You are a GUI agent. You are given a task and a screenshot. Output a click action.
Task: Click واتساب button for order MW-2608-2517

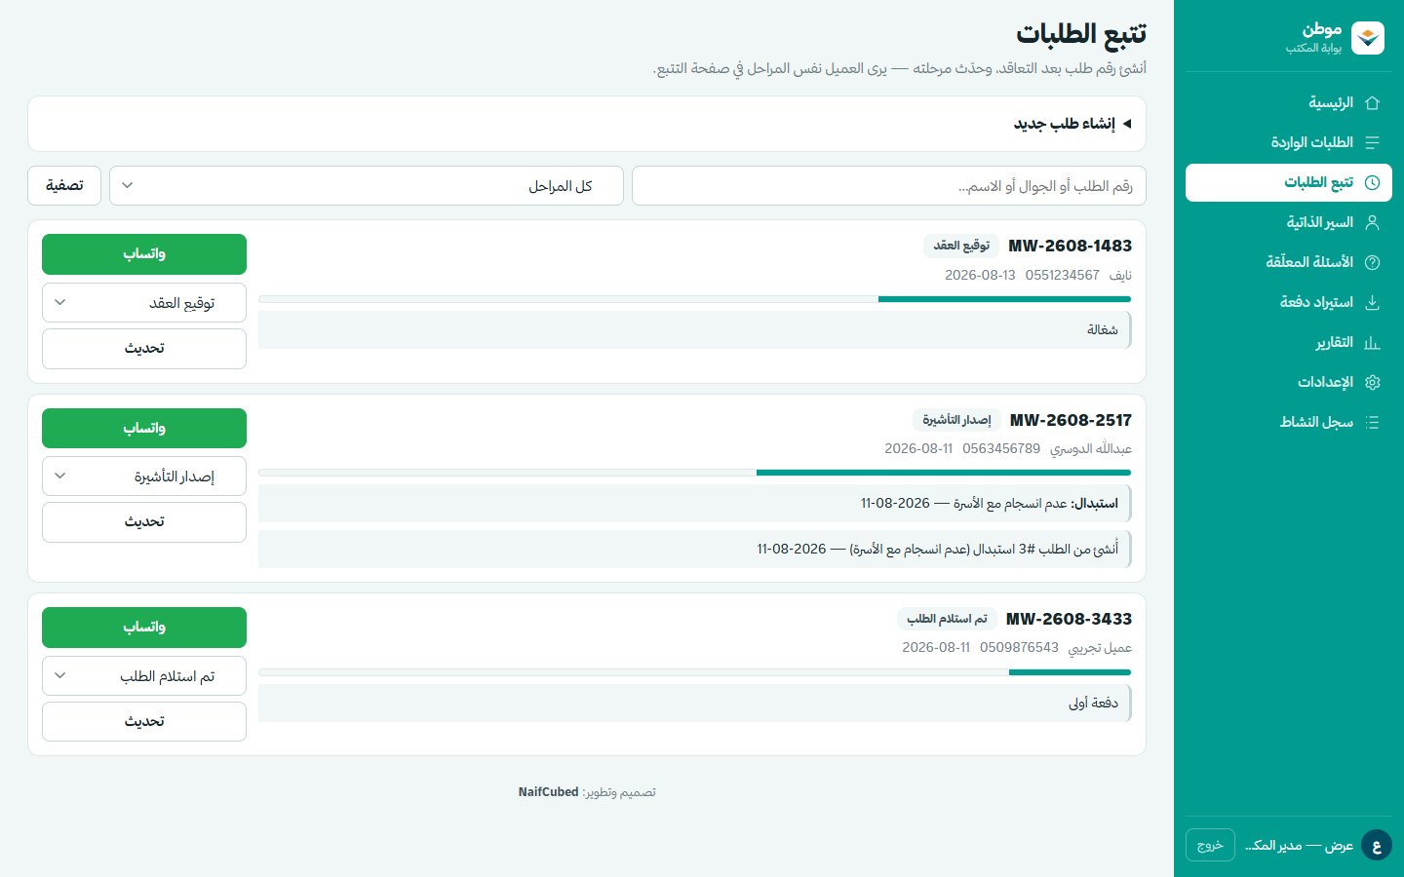pyautogui.click(x=144, y=429)
